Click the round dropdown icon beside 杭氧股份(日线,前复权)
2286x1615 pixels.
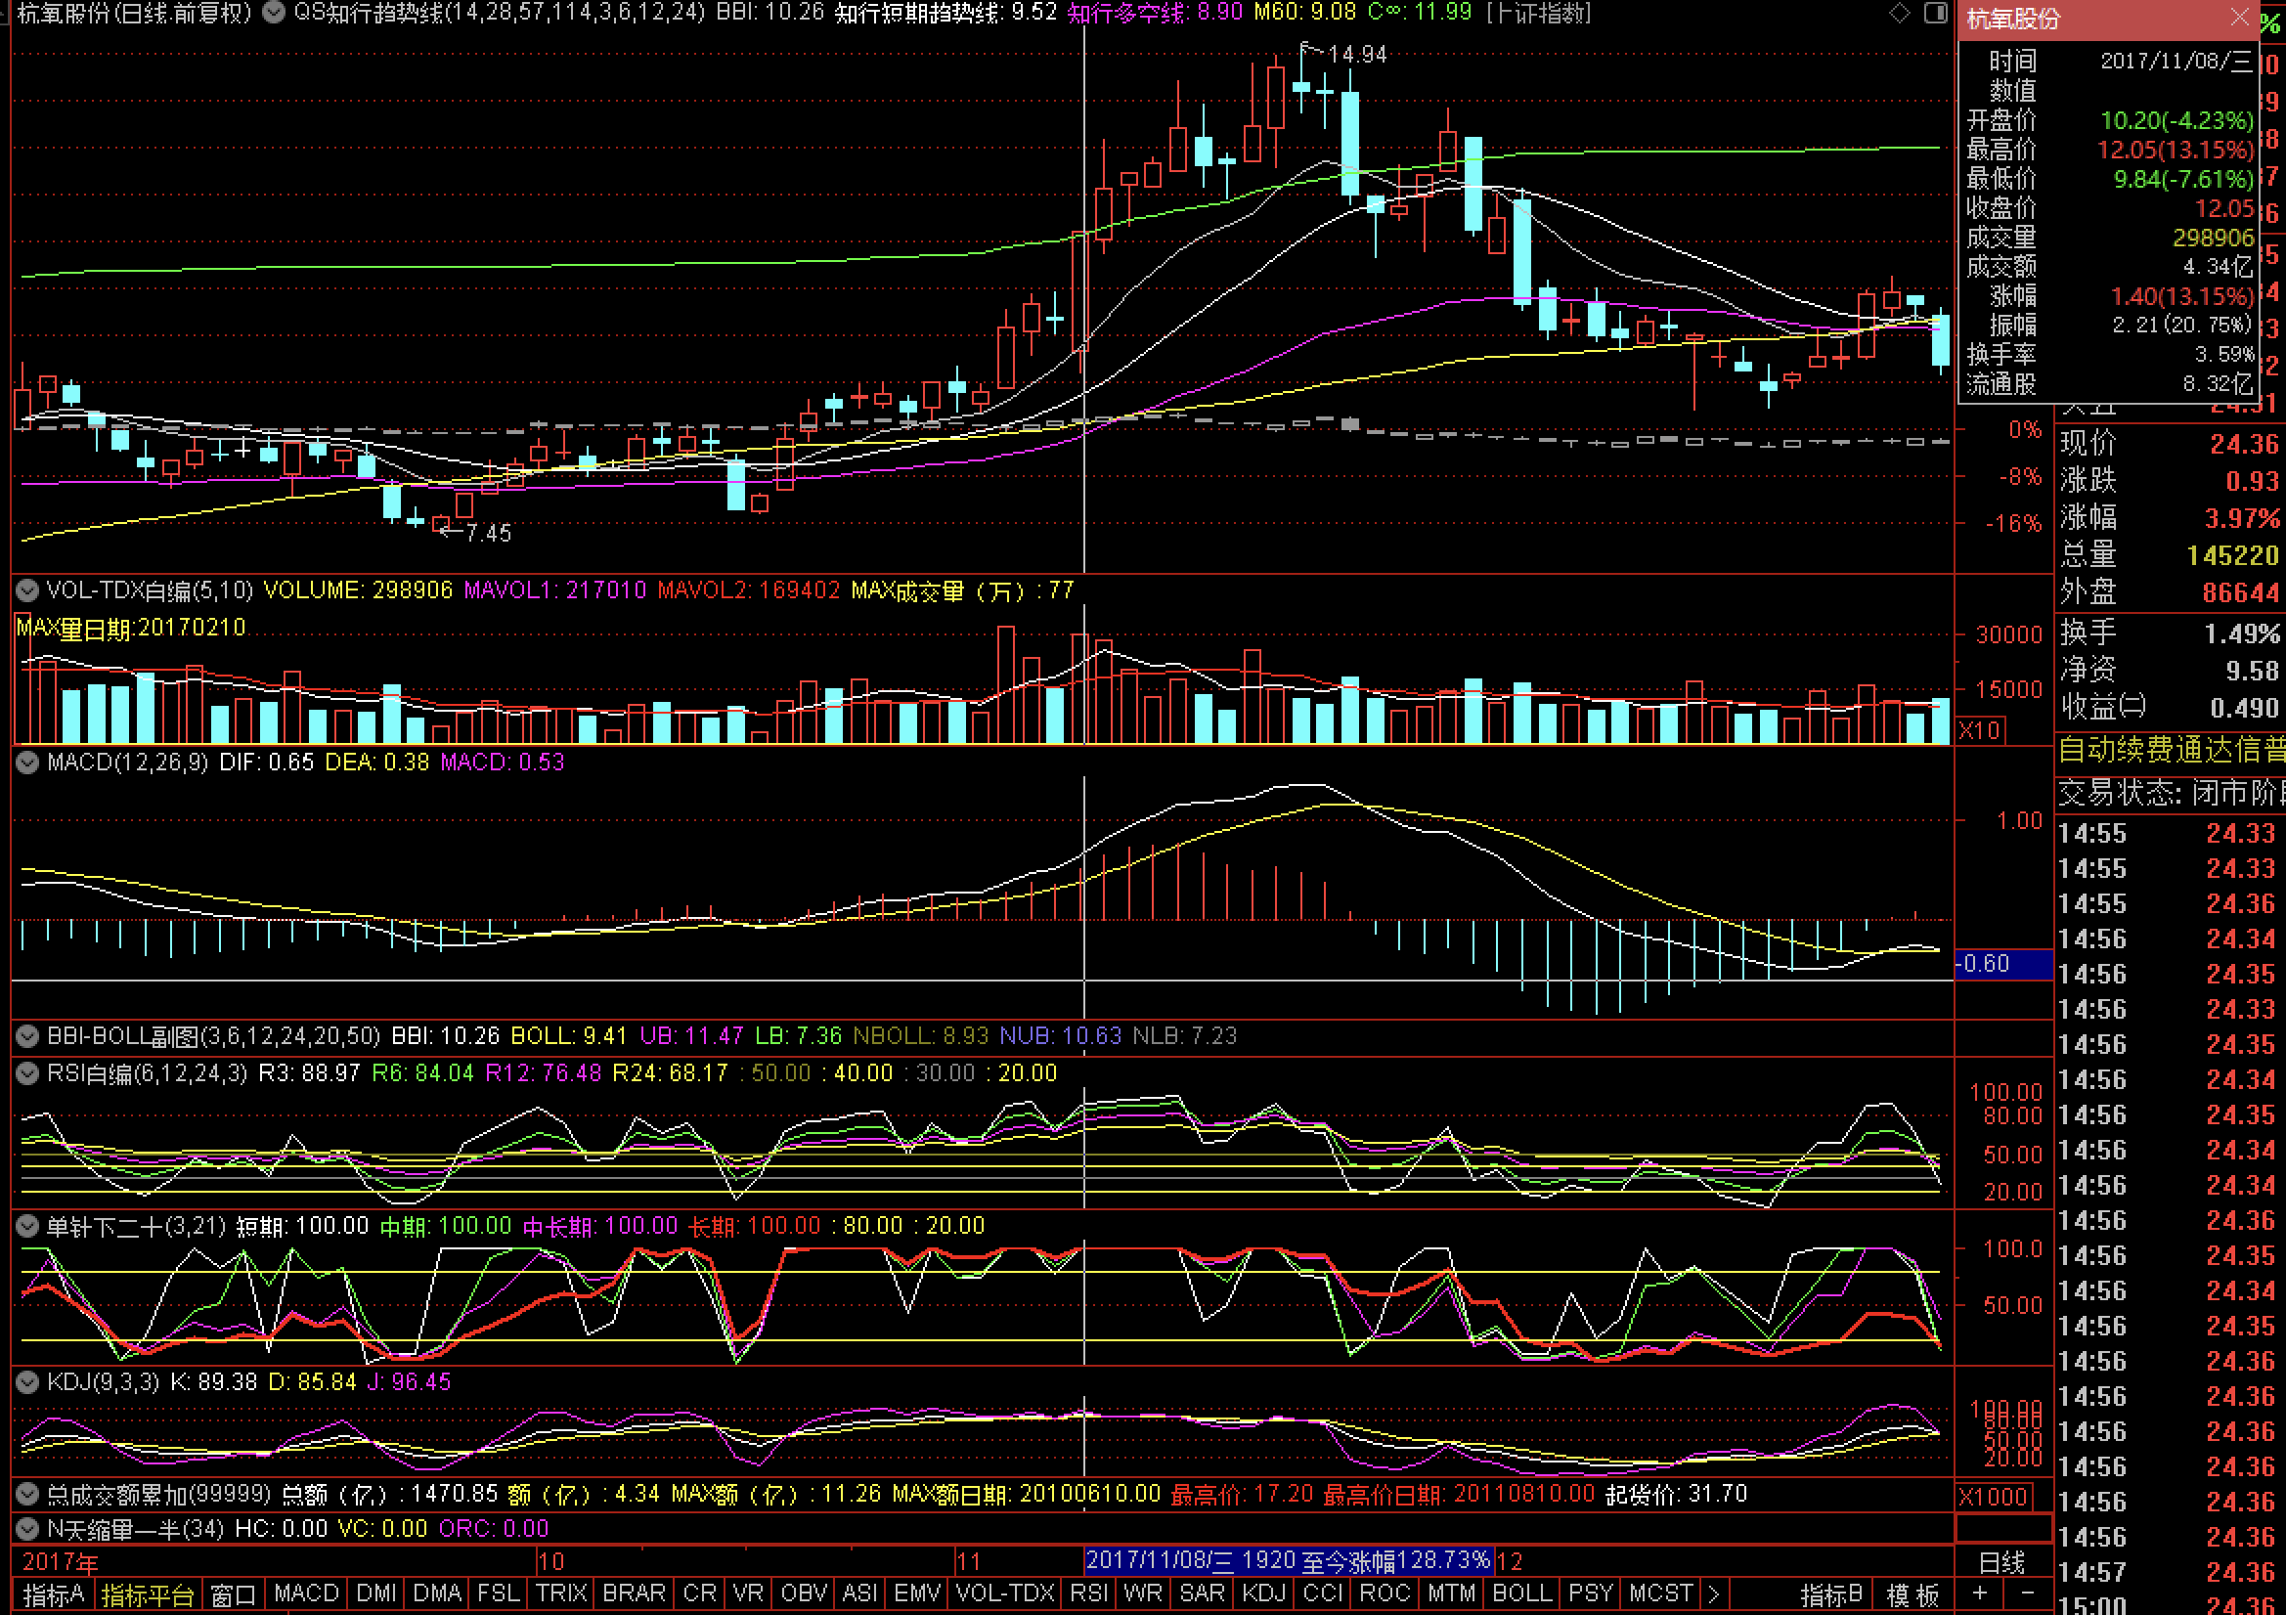[274, 13]
